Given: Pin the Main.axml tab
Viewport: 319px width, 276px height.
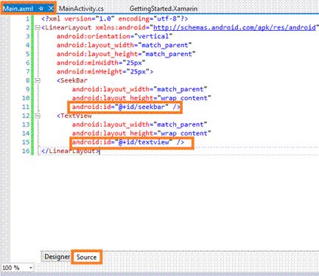Looking at the screenshot, I should (41, 9).
